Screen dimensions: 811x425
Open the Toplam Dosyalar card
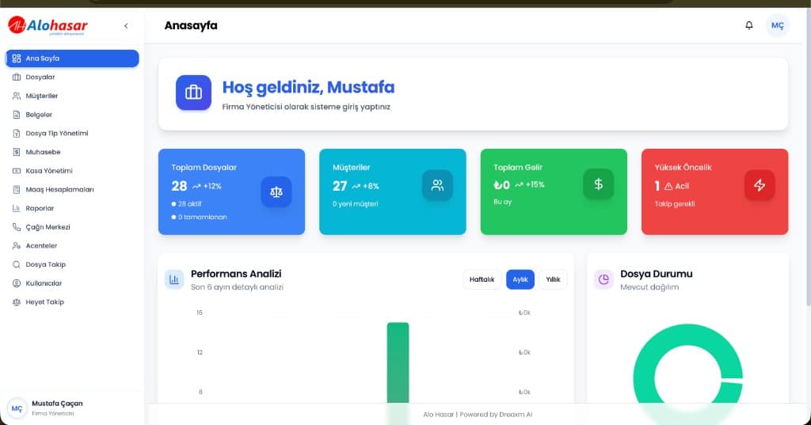pyautogui.click(x=232, y=192)
